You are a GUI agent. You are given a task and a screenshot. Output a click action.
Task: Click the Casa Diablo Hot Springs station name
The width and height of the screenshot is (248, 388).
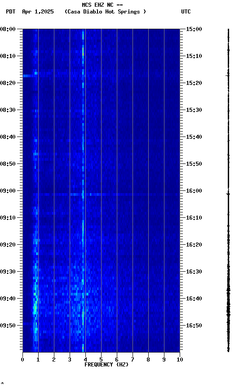coord(105,12)
